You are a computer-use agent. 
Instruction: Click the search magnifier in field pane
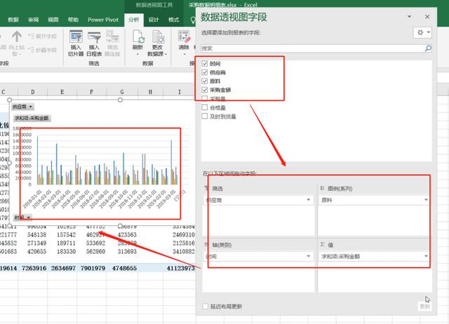pyautogui.click(x=428, y=48)
